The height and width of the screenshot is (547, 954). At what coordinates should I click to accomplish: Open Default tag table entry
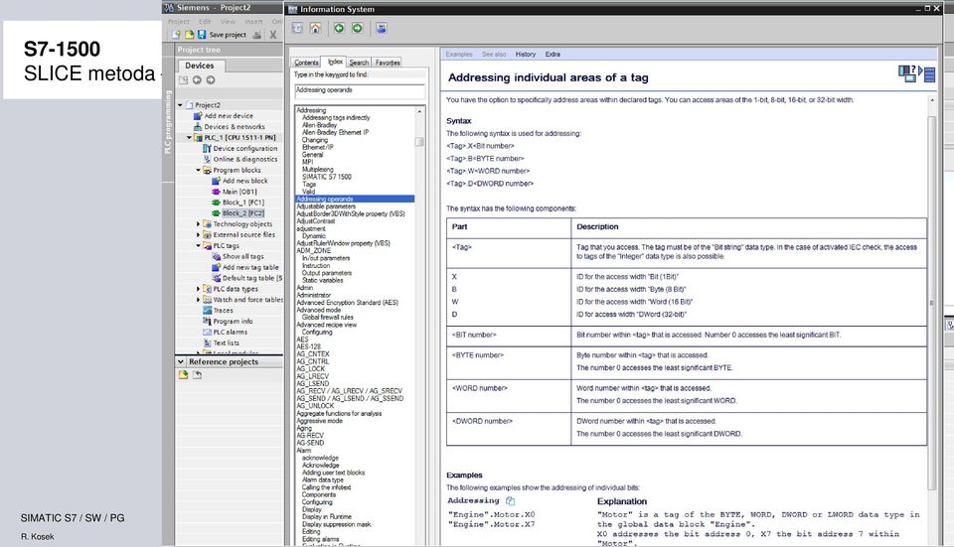(251, 278)
